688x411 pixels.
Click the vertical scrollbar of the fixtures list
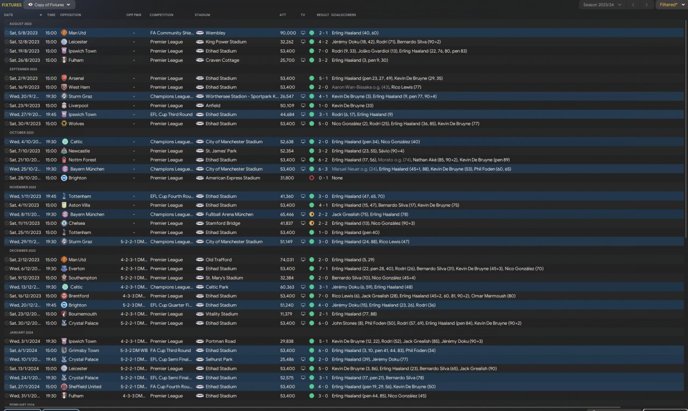[686, 129]
